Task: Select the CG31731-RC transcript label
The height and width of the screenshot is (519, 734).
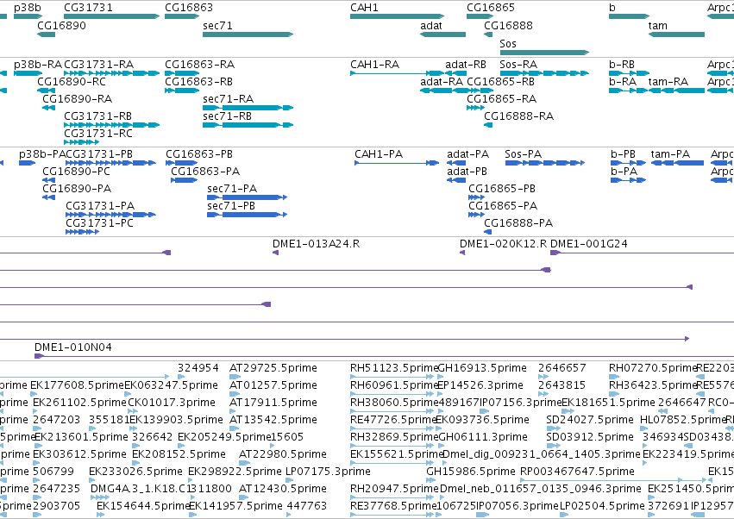Action: pyautogui.click(x=98, y=134)
